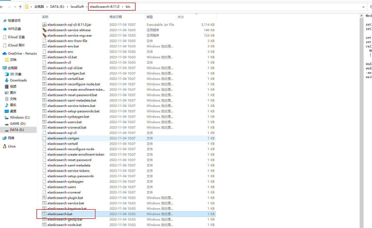Select localSoft in the address breadcrumb
372x228 pixels.
tap(77, 7)
